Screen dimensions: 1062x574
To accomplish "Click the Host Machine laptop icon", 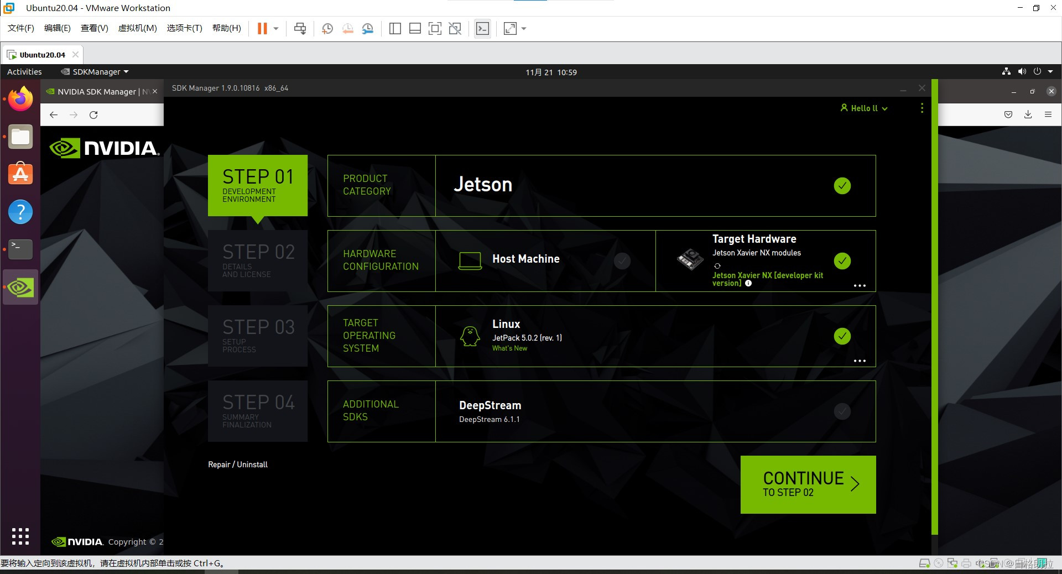I will (x=470, y=260).
